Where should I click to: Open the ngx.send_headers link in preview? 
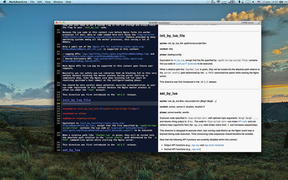[213, 145]
